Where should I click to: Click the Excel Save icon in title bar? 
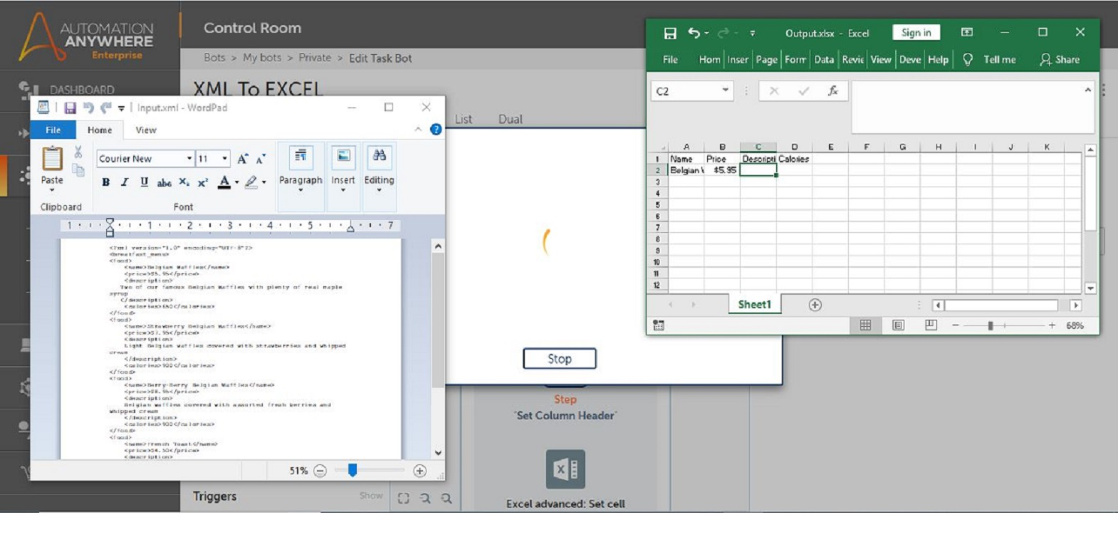coord(670,33)
